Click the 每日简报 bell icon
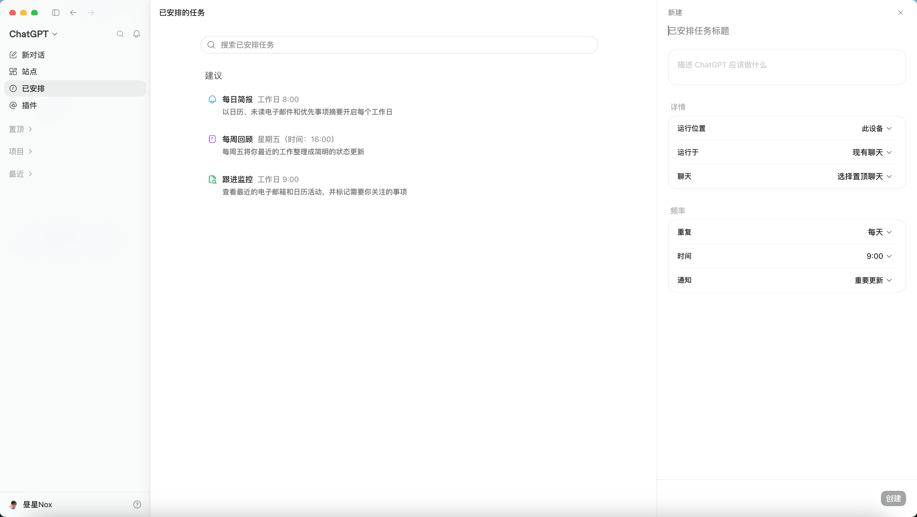 tap(212, 99)
